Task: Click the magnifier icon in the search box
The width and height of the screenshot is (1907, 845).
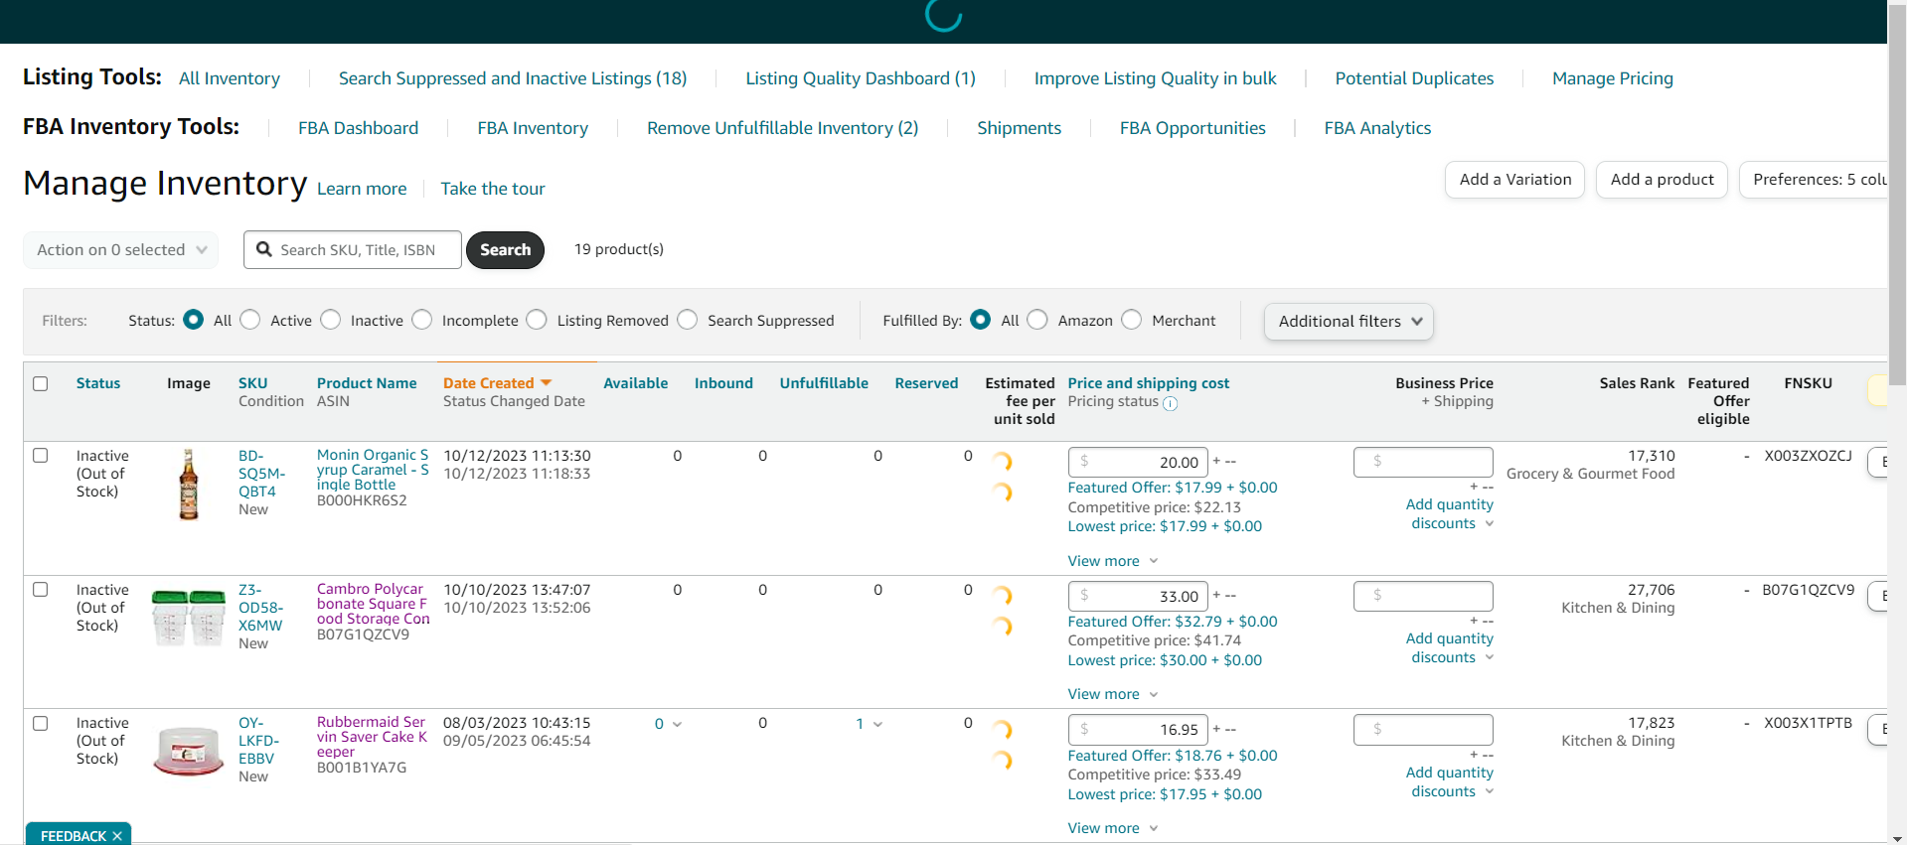Action: tap(264, 249)
